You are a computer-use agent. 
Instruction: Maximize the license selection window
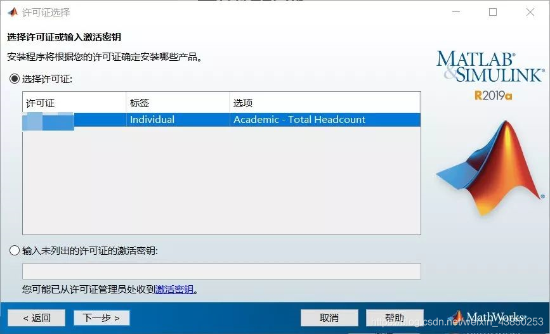pyautogui.click(x=493, y=12)
